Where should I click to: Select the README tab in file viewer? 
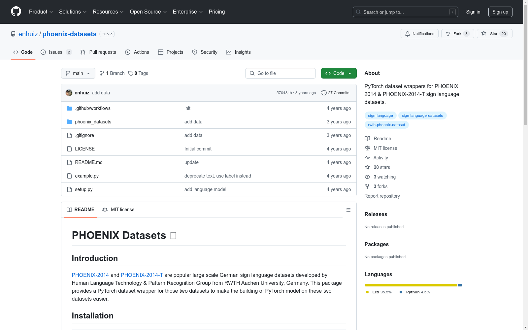click(81, 210)
